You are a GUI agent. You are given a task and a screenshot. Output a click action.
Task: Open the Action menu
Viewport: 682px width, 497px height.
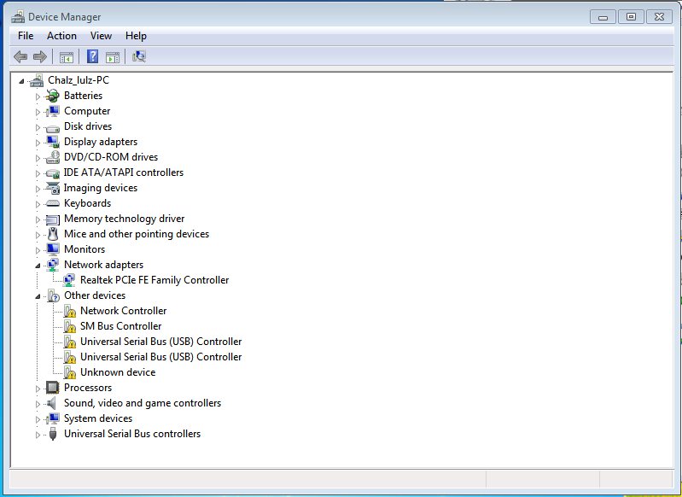(x=61, y=36)
